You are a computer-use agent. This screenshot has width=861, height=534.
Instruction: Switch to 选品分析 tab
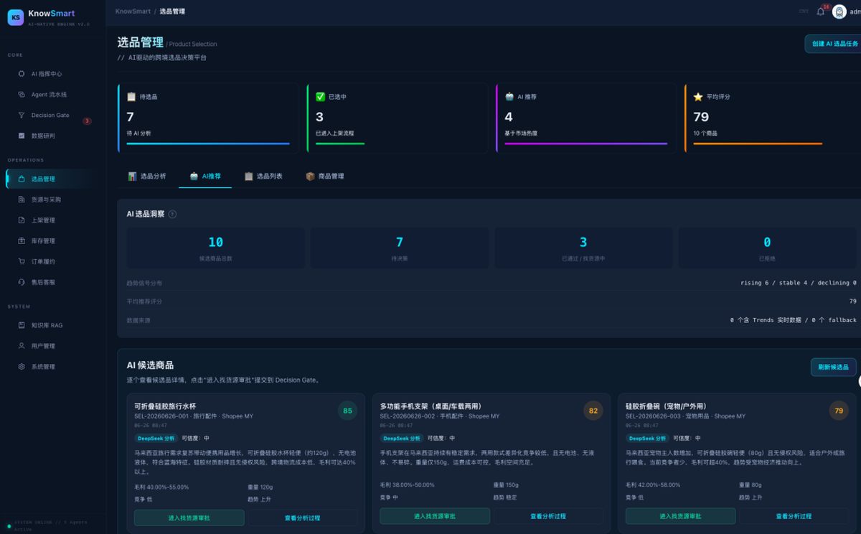click(146, 176)
